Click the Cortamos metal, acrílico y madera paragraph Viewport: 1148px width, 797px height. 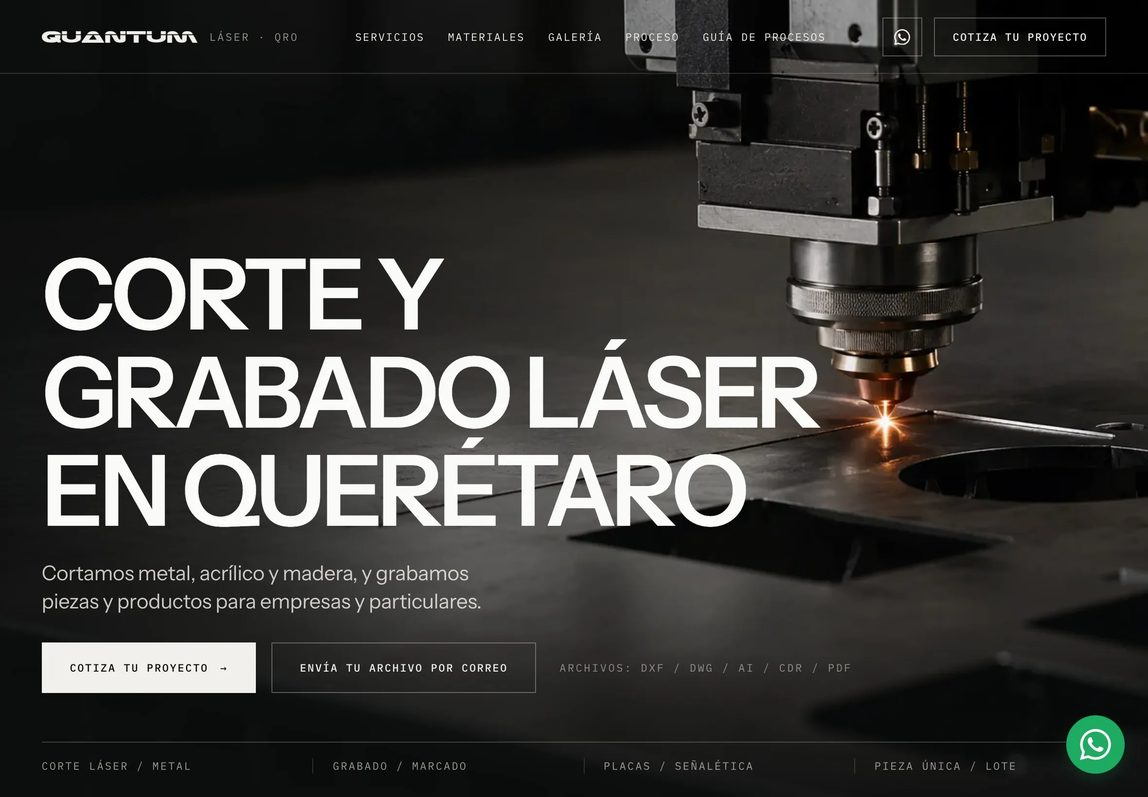click(261, 587)
